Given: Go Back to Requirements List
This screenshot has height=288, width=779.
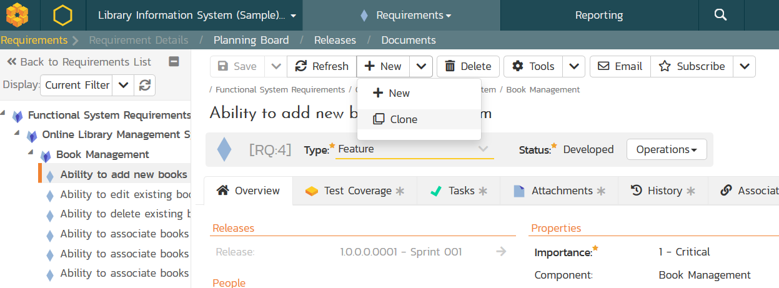Looking at the screenshot, I should coord(79,62).
